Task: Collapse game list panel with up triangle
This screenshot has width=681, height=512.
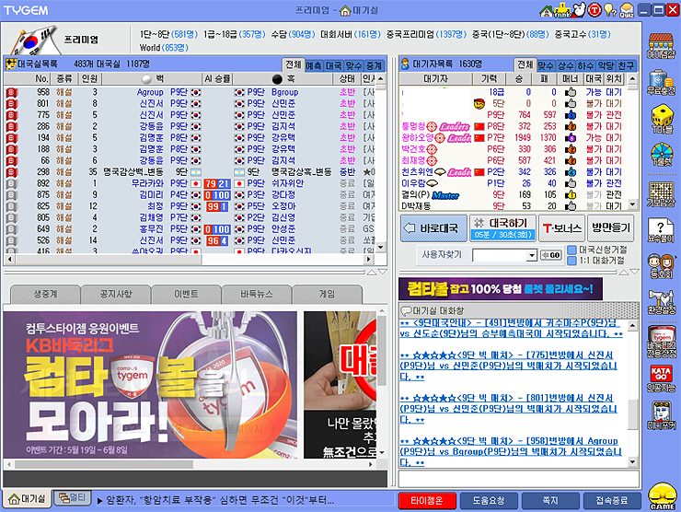Action: point(372,272)
